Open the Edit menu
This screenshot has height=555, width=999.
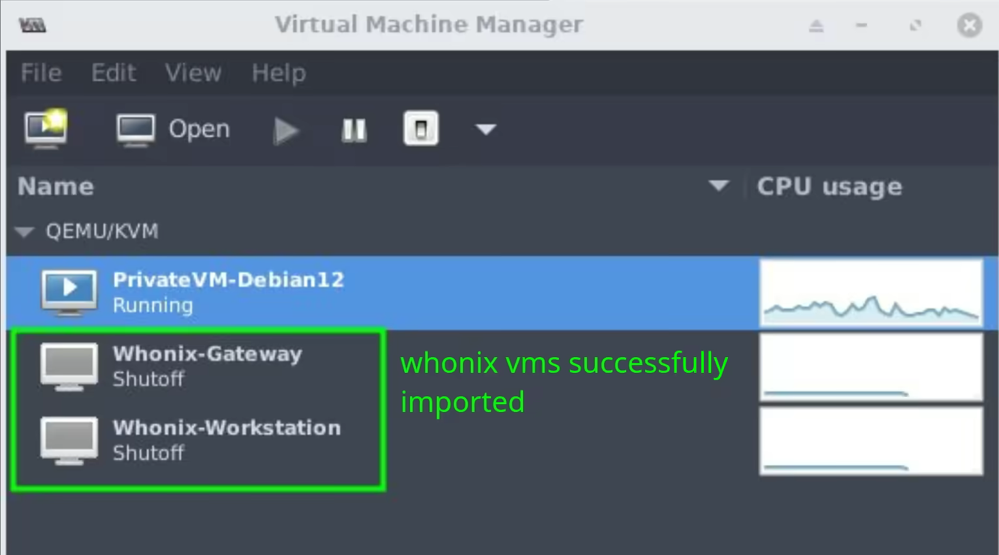[114, 72]
